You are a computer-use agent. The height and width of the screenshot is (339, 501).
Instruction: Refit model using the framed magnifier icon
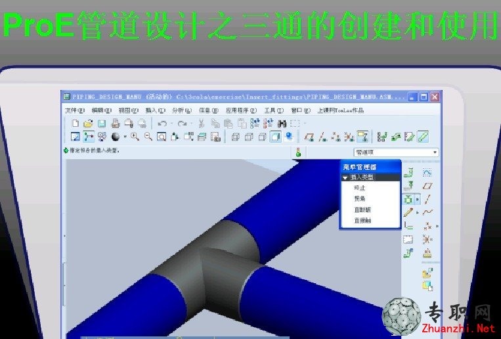pos(162,137)
